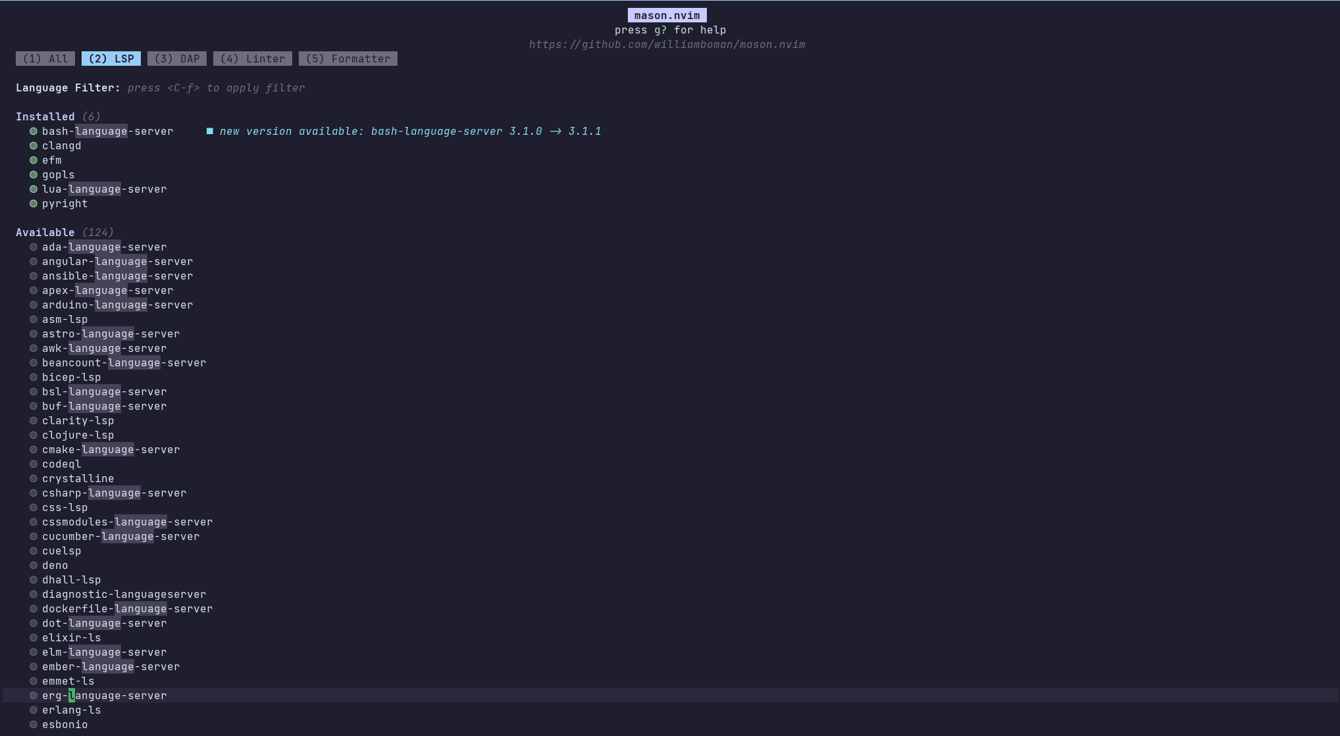The width and height of the screenshot is (1340, 736).
Task: Click the uninstalled circle beside deno
Action: pos(34,565)
